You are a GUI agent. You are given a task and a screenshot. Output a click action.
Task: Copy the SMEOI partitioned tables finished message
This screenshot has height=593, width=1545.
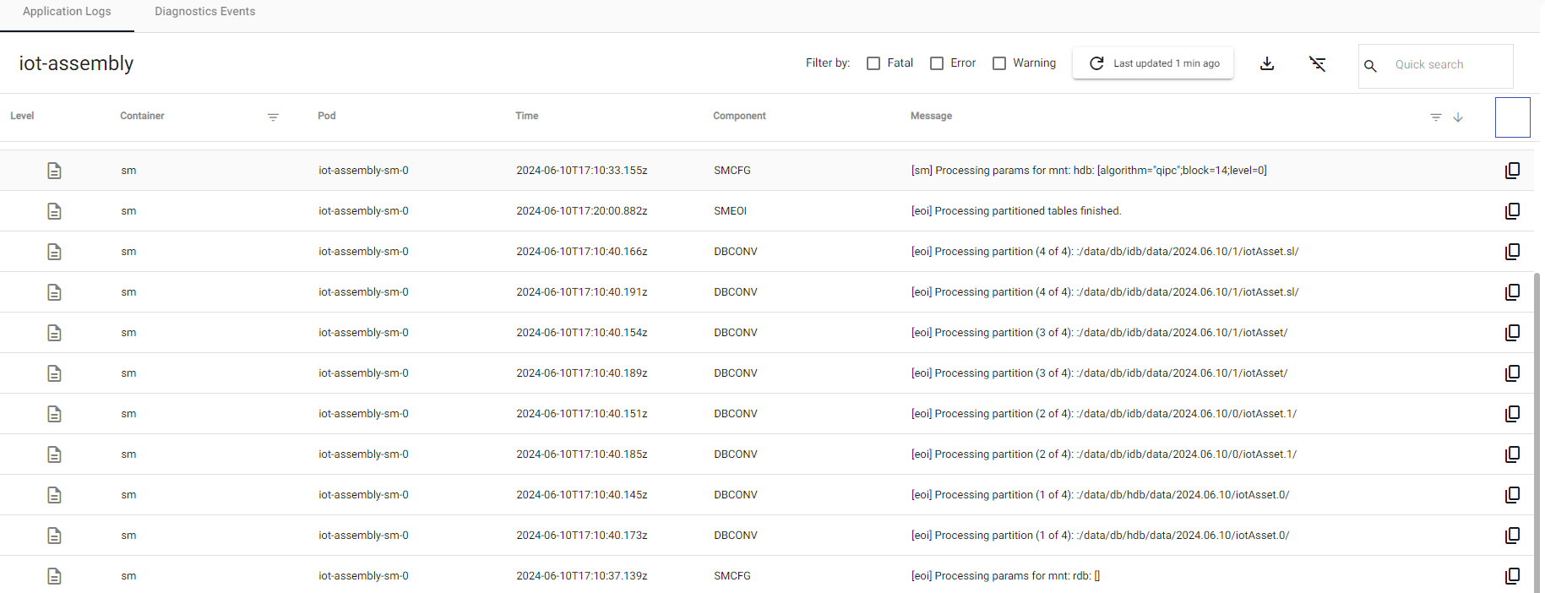pyautogui.click(x=1512, y=211)
